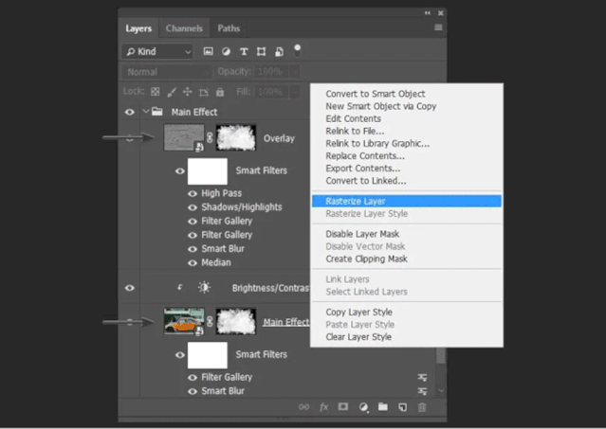The height and width of the screenshot is (429, 606).
Task: Click the create new layer icon
Action: pos(402,406)
